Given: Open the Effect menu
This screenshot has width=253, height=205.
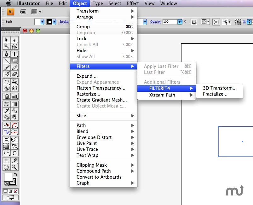Looking at the screenshot, I should [133, 3].
